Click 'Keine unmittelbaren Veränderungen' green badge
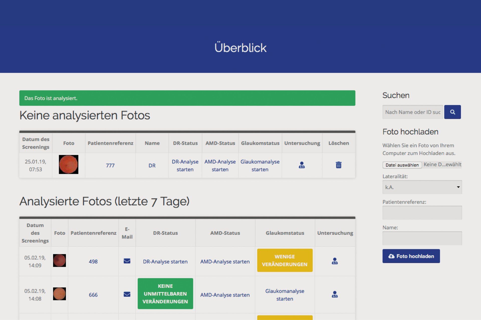 (165, 293)
